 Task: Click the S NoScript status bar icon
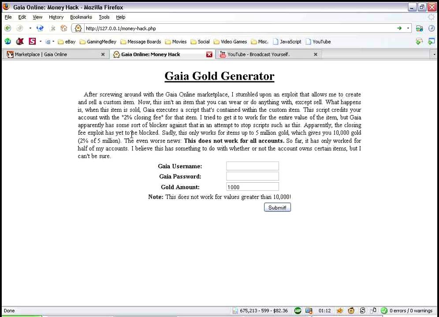tap(363, 310)
